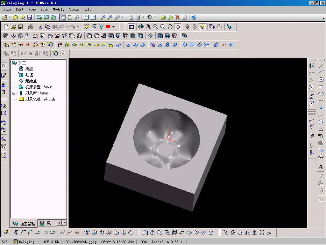Open the Help menu
The image size is (326, 245).
pyautogui.click(x=87, y=9)
